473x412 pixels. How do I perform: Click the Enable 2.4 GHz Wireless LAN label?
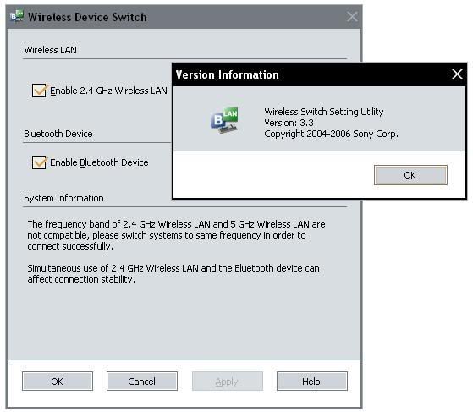pyautogui.click(x=108, y=91)
